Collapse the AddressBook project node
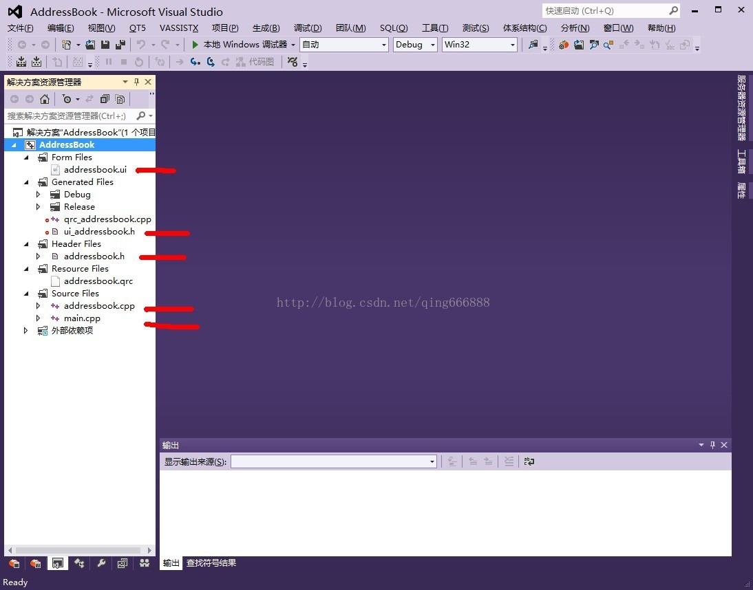Viewport: 753px width, 590px height. point(14,145)
